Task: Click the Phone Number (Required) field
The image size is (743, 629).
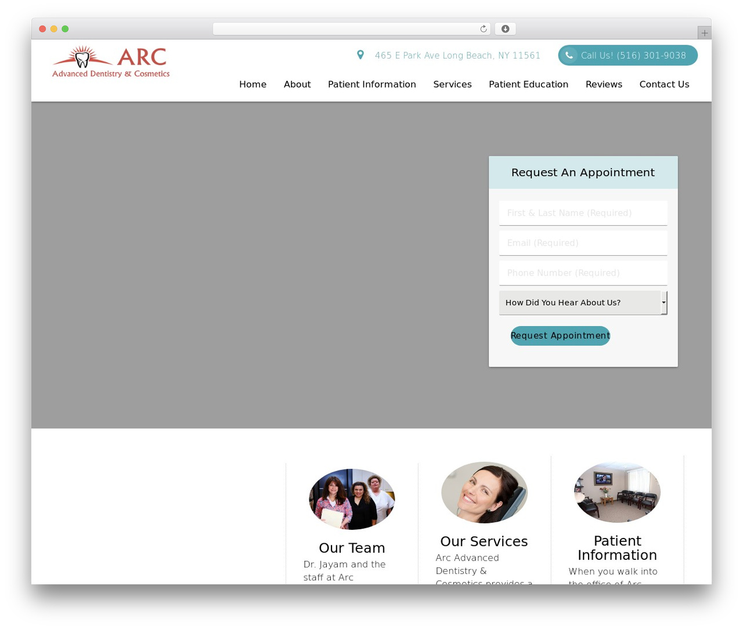Action: pyautogui.click(x=583, y=273)
